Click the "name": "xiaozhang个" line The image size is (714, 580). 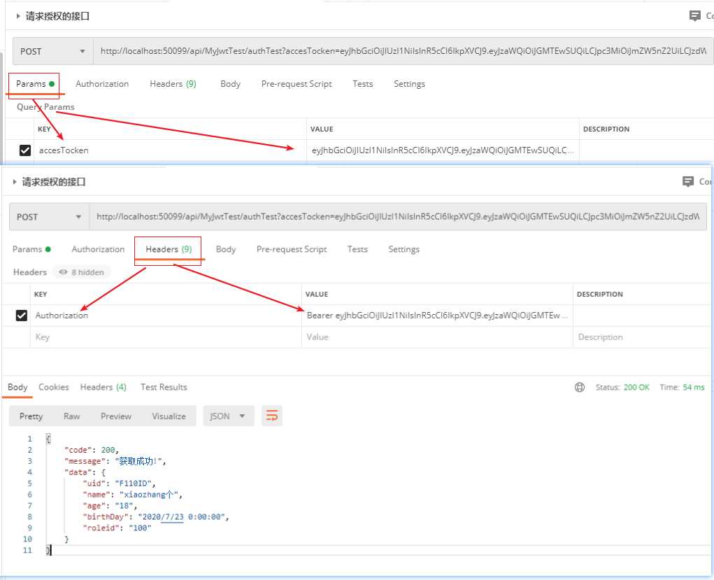(132, 495)
